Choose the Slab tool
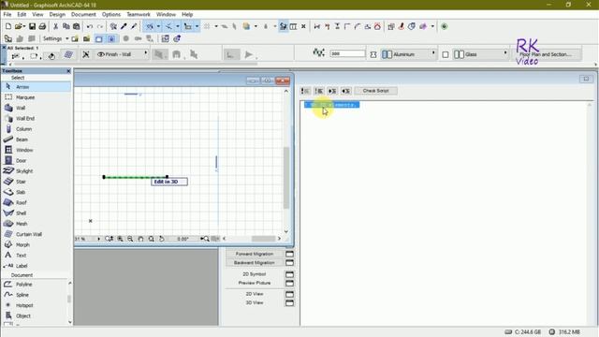This screenshot has height=337, width=599. point(37,192)
